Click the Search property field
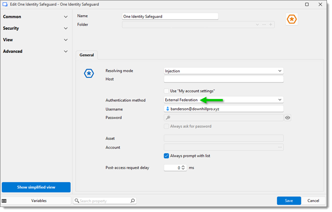Screen dimensions: 332x212 click(x=105, y=201)
